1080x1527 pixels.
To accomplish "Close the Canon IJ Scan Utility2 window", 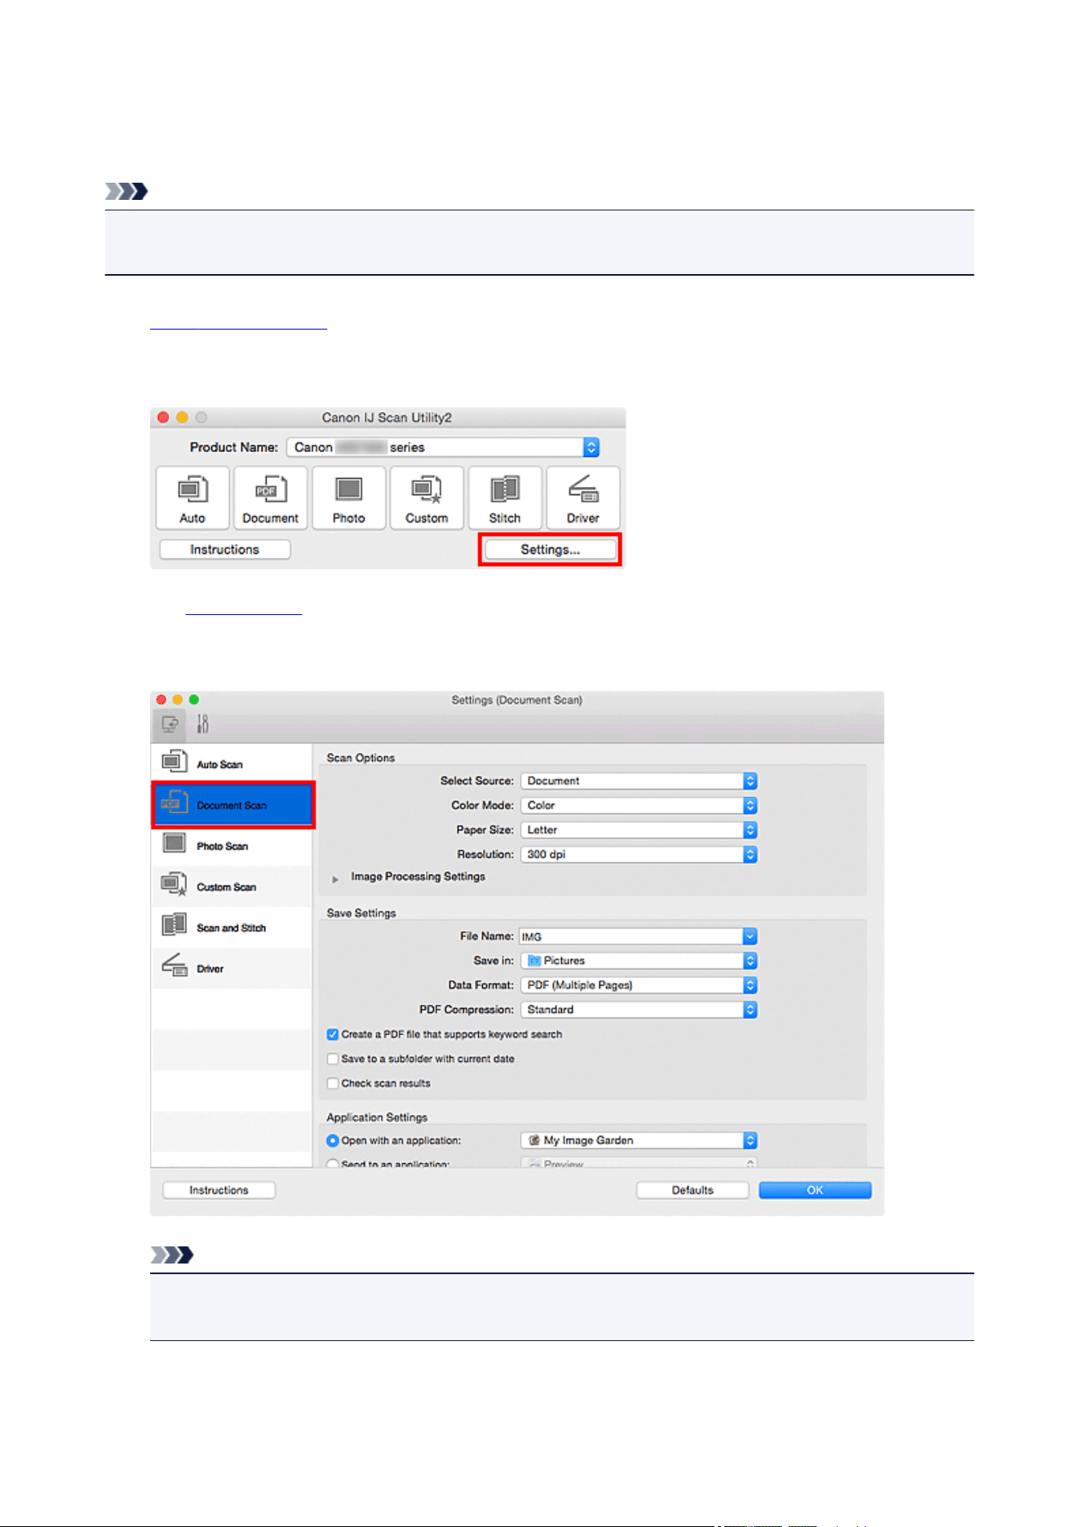I will point(163,418).
